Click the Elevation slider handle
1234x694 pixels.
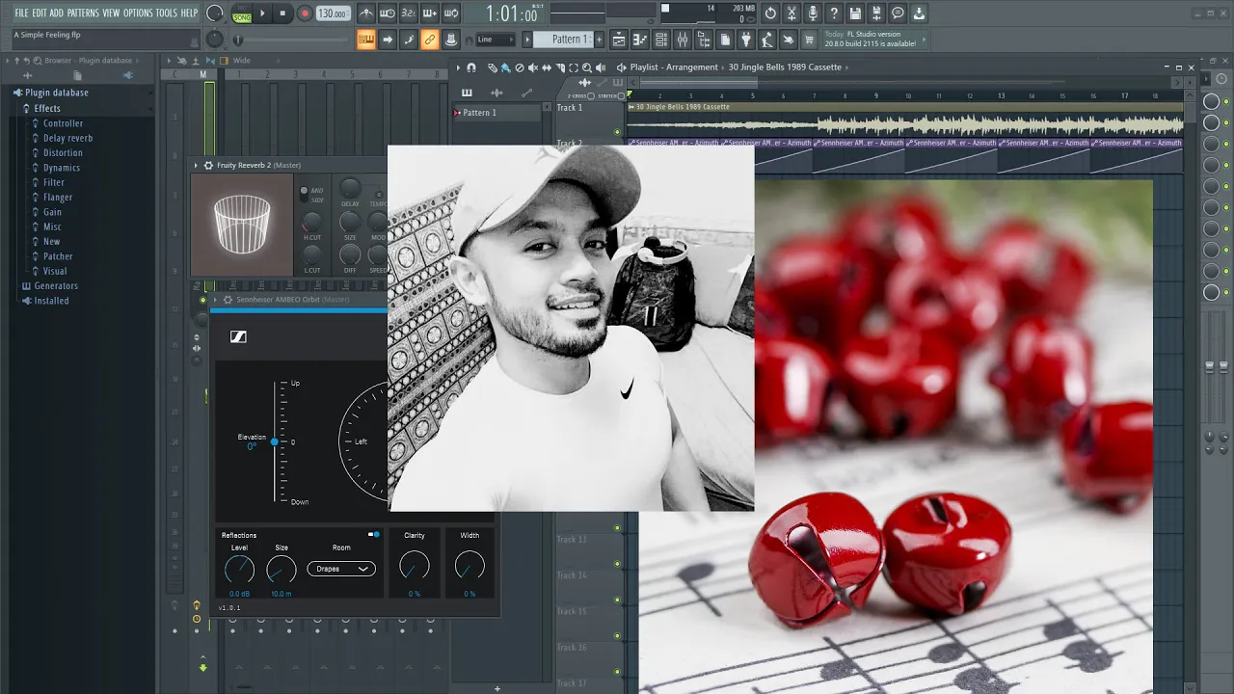click(x=275, y=441)
